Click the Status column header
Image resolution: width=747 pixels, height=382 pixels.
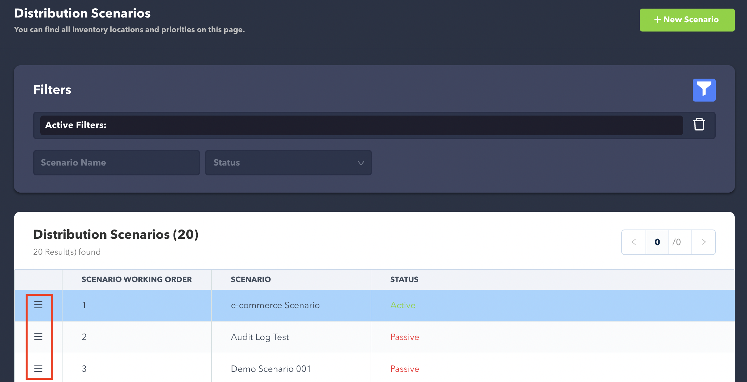[404, 279]
